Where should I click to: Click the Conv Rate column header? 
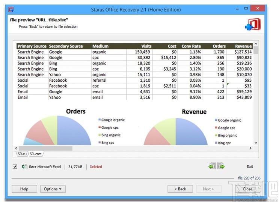[x=191, y=46]
